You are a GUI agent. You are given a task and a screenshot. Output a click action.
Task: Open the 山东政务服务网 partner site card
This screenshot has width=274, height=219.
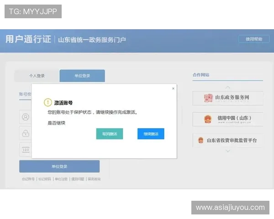[x=228, y=98]
